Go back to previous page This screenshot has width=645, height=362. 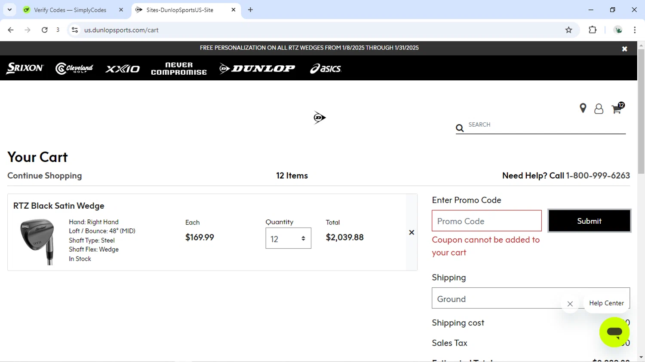click(x=11, y=30)
